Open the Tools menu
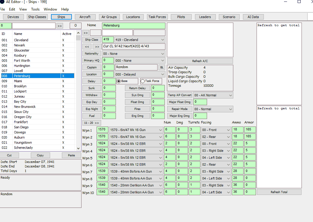The image size is (313, 222). pos(35,9)
